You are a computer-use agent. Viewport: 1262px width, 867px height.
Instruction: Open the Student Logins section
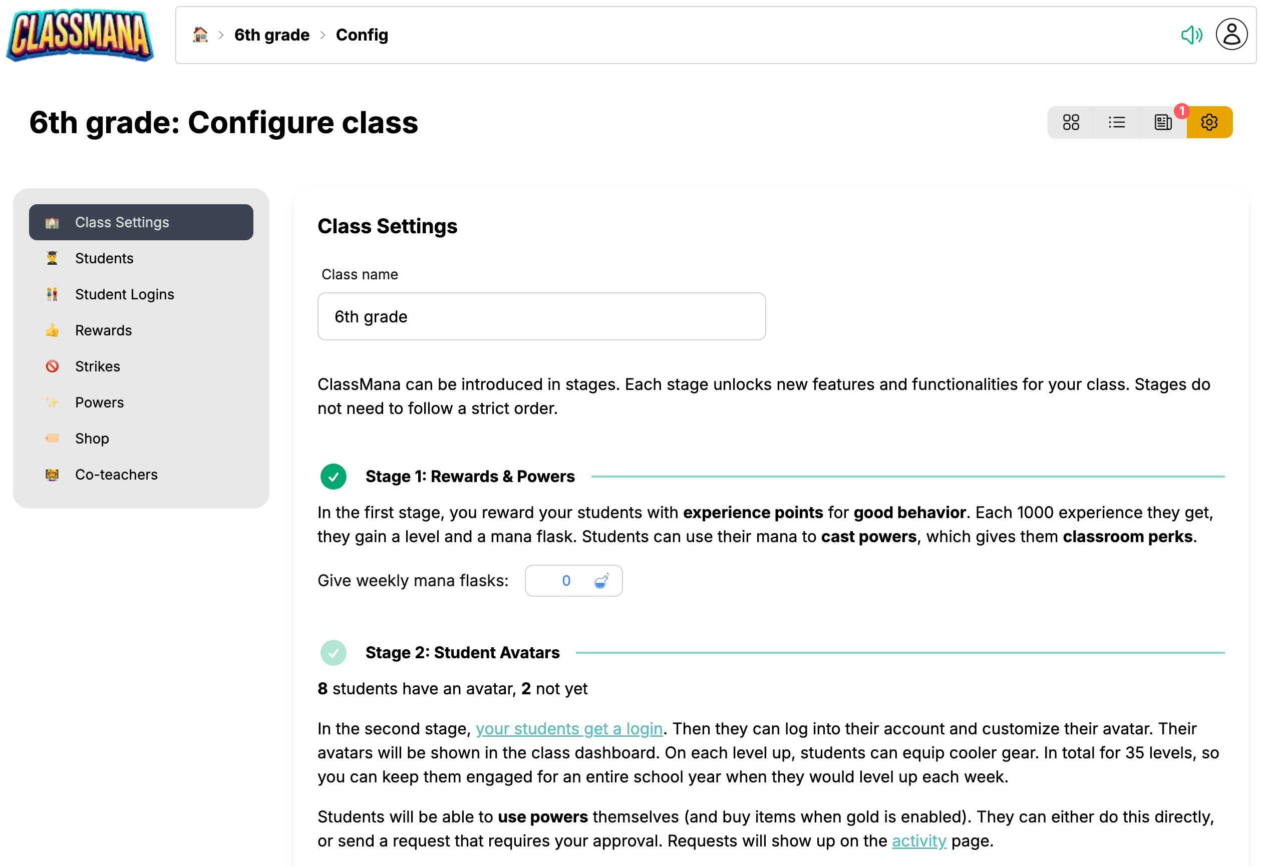(x=125, y=294)
